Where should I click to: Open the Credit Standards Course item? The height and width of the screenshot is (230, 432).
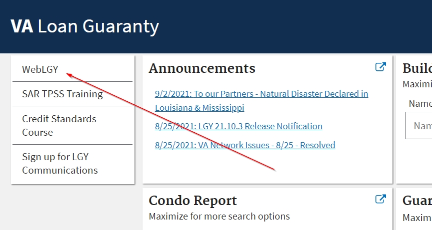tap(59, 125)
